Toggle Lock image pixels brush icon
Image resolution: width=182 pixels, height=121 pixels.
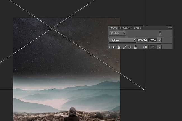point(124,47)
